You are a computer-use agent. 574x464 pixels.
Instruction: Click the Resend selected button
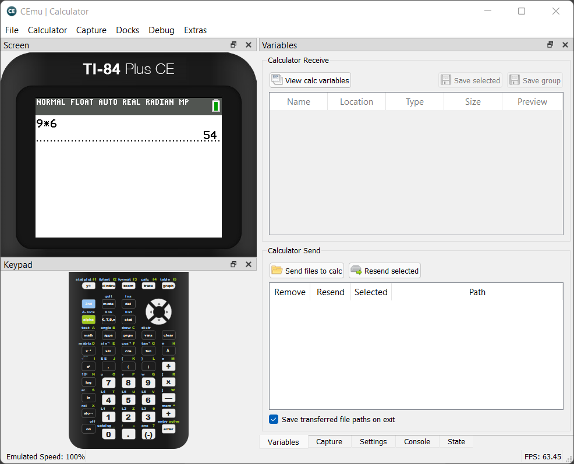point(384,271)
